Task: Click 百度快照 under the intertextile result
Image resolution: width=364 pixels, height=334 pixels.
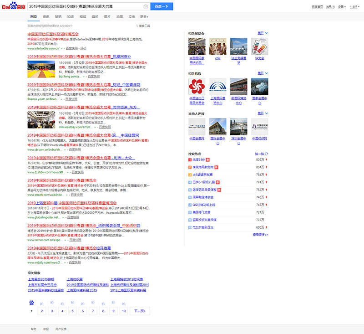Action: click(72, 49)
